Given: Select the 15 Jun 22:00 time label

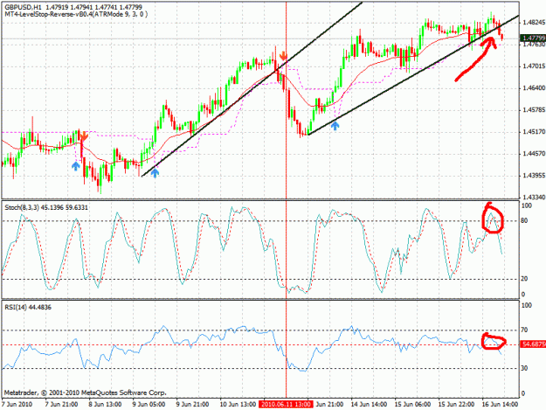Looking at the screenshot, I should point(456,405).
